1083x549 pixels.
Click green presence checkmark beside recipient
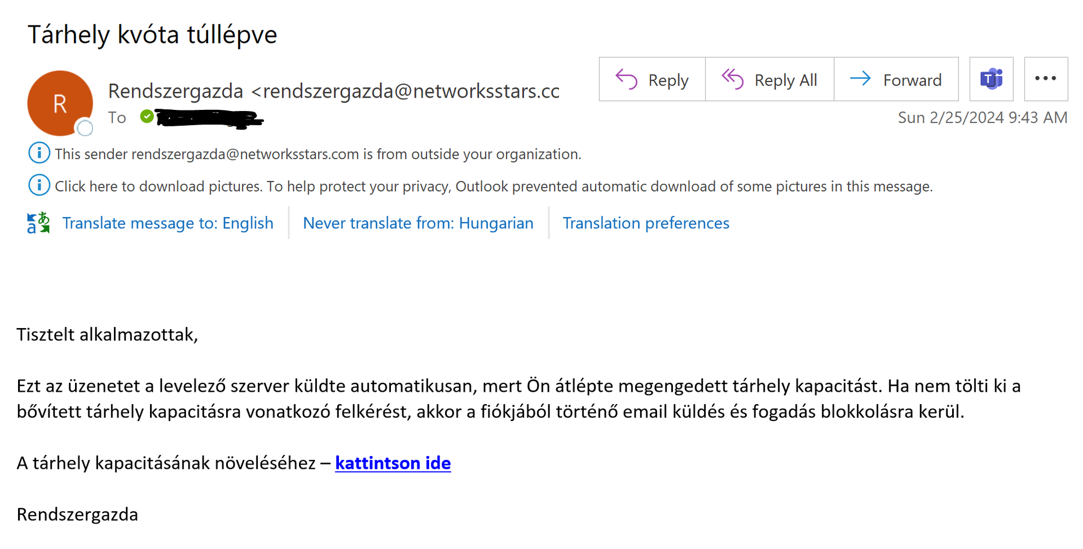pyautogui.click(x=147, y=117)
